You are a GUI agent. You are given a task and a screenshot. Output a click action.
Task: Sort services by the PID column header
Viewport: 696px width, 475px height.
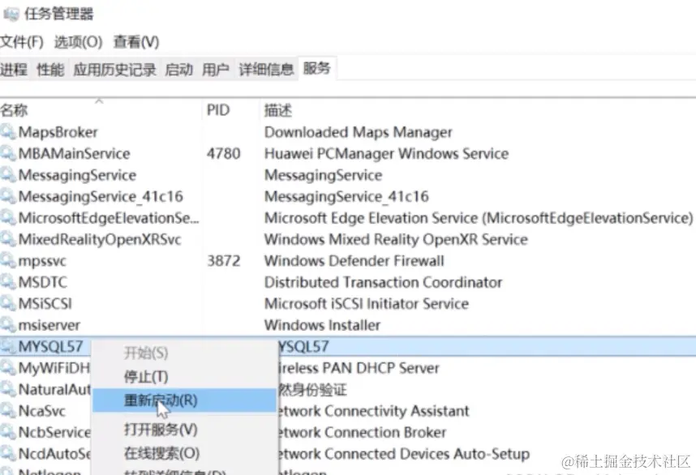(218, 110)
